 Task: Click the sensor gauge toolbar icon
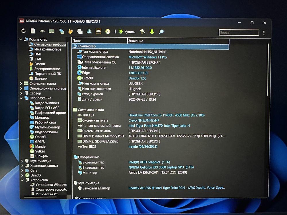(108, 32)
